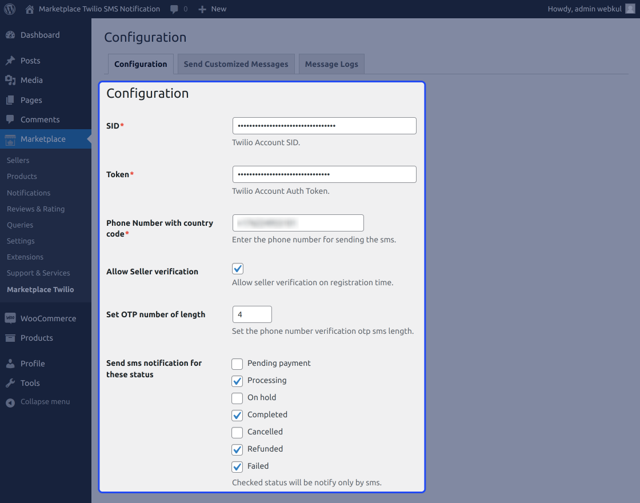Open the comments bubble icon in the admin bar

pos(174,9)
